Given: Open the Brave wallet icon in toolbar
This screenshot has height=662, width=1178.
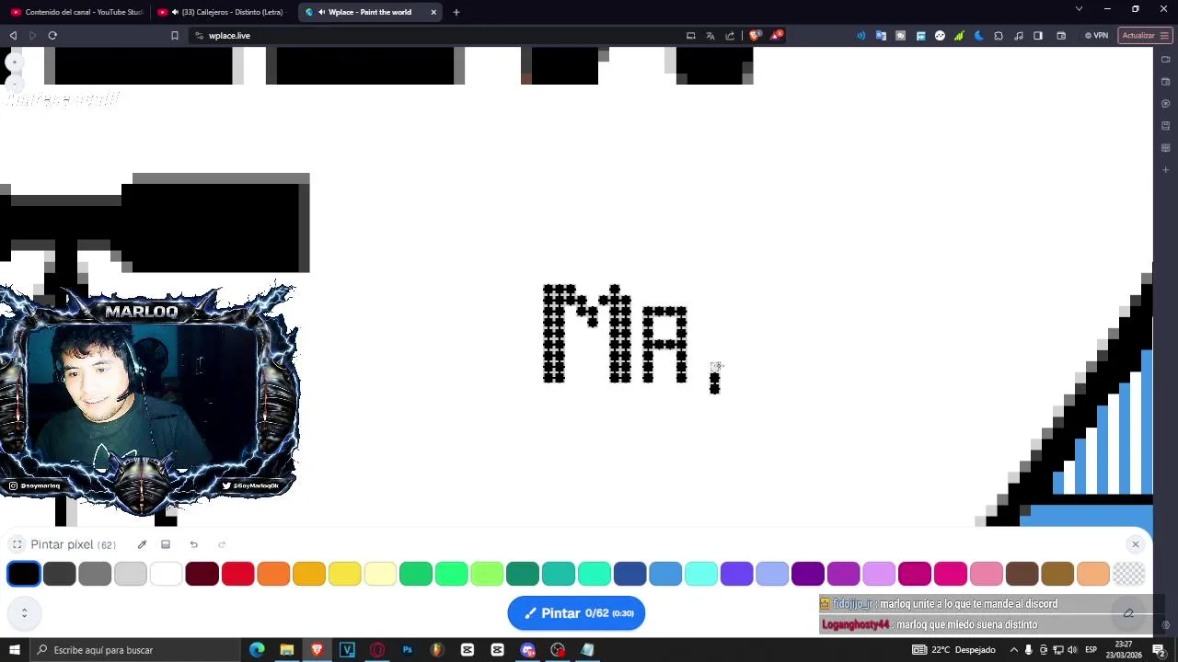Looking at the screenshot, I should coord(1061,35).
